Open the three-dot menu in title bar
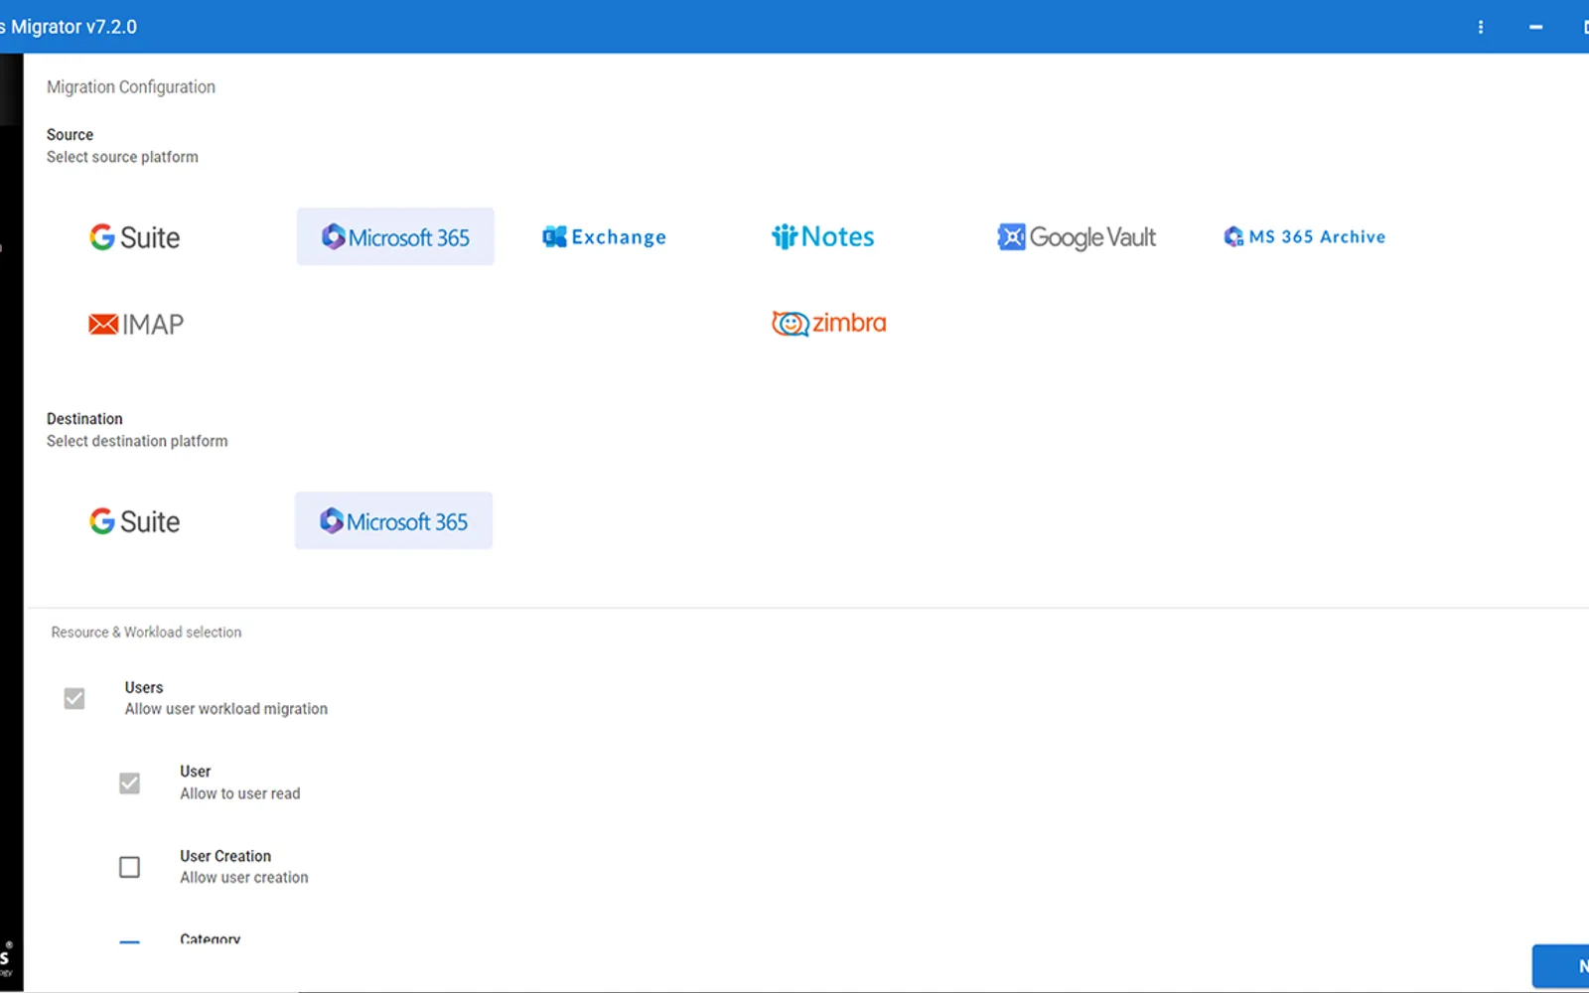The width and height of the screenshot is (1589, 993). (x=1481, y=27)
